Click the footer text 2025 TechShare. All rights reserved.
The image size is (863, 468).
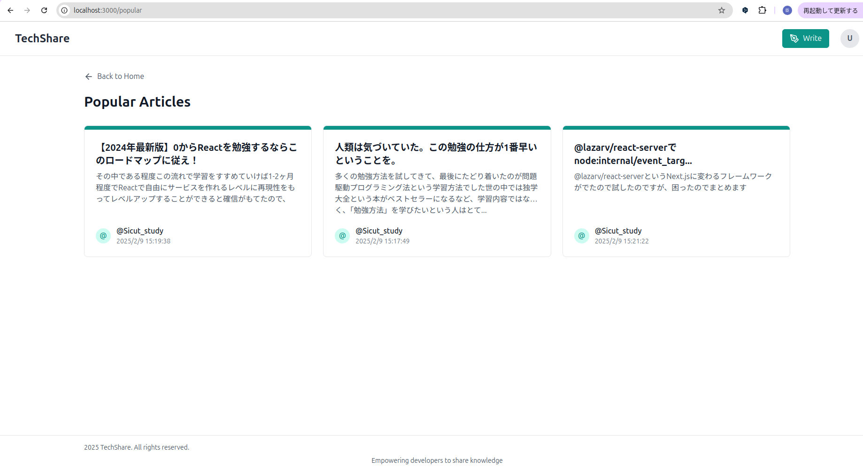click(137, 447)
